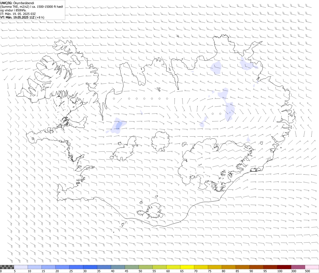This screenshot has height=273, width=319.
Task: Choose the pale pink swatch after 500
Action: pos(312,267)
